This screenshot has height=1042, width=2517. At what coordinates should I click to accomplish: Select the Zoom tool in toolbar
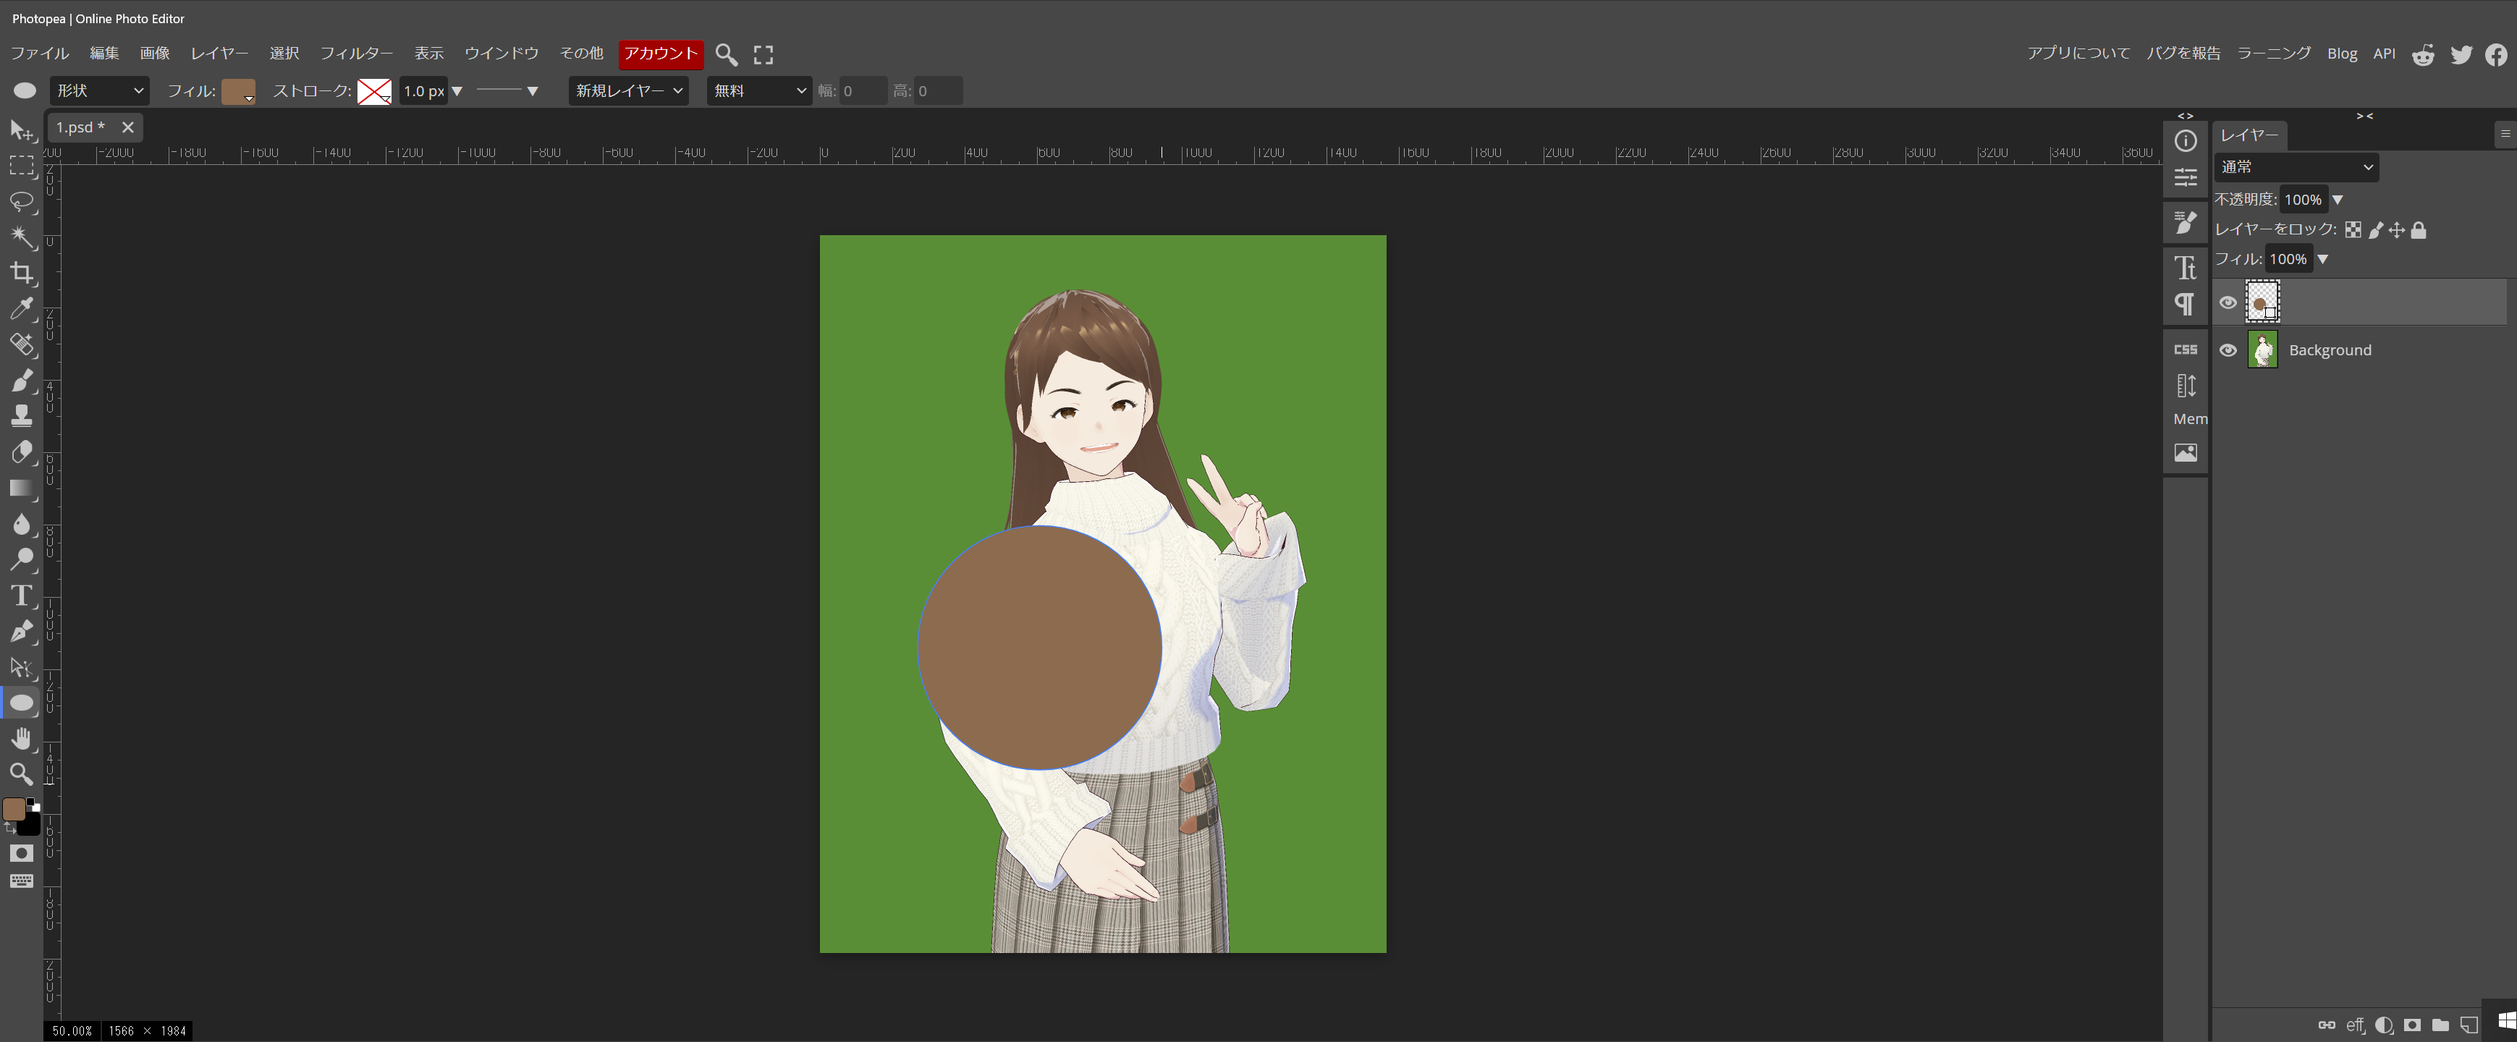point(22,774)
